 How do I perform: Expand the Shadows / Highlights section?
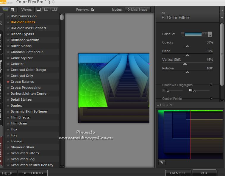coord(211,85)
